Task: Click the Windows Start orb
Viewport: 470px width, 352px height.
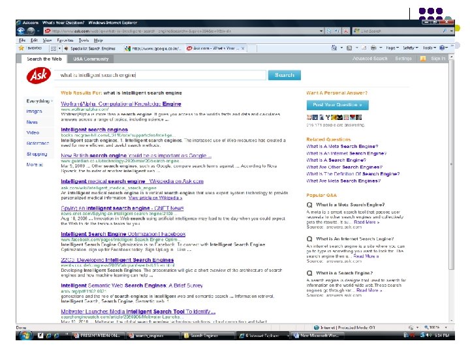Action: pyautogui.click(x=25, y=335)
